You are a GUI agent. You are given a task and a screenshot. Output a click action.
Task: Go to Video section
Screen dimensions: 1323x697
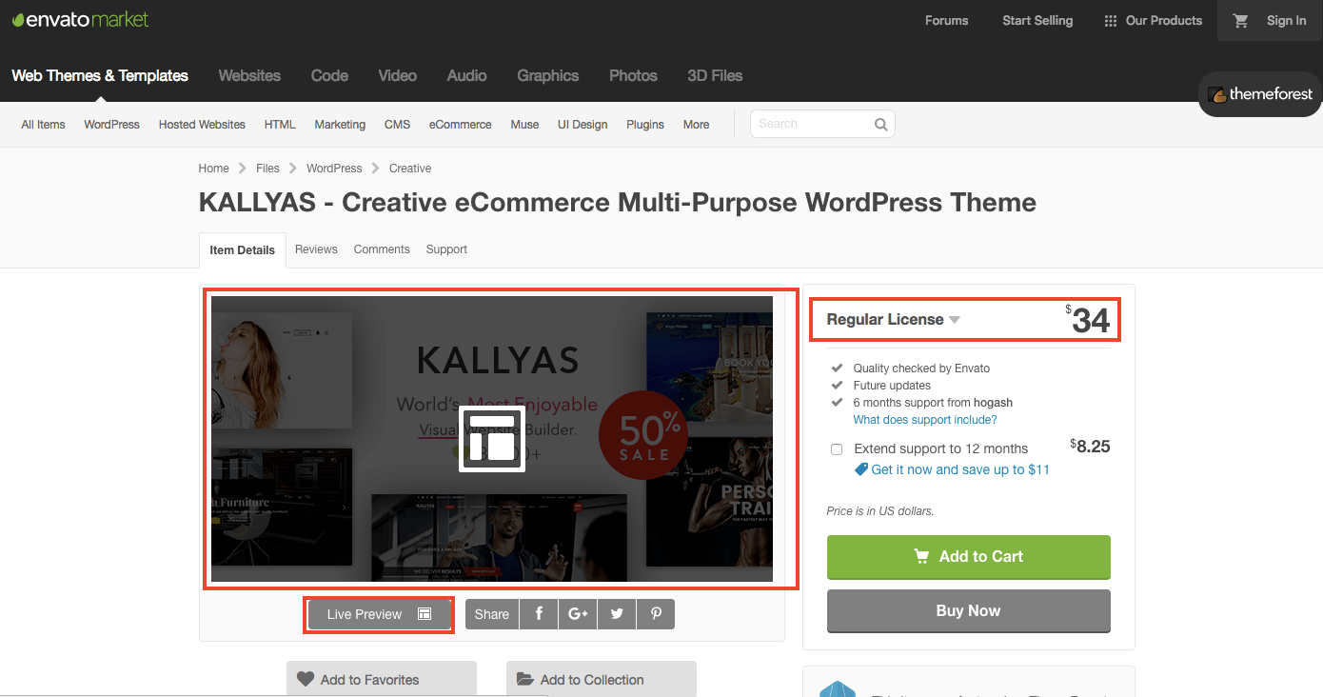(x=397, y=75)
